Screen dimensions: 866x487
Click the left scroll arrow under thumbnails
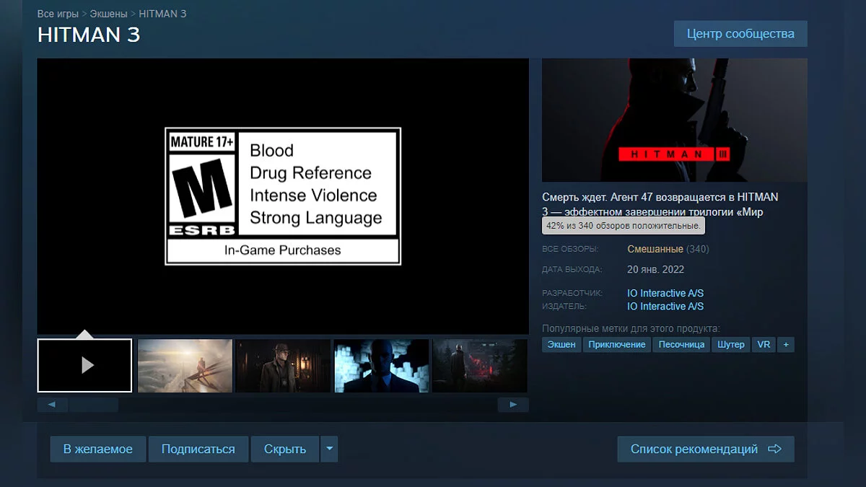52,405
